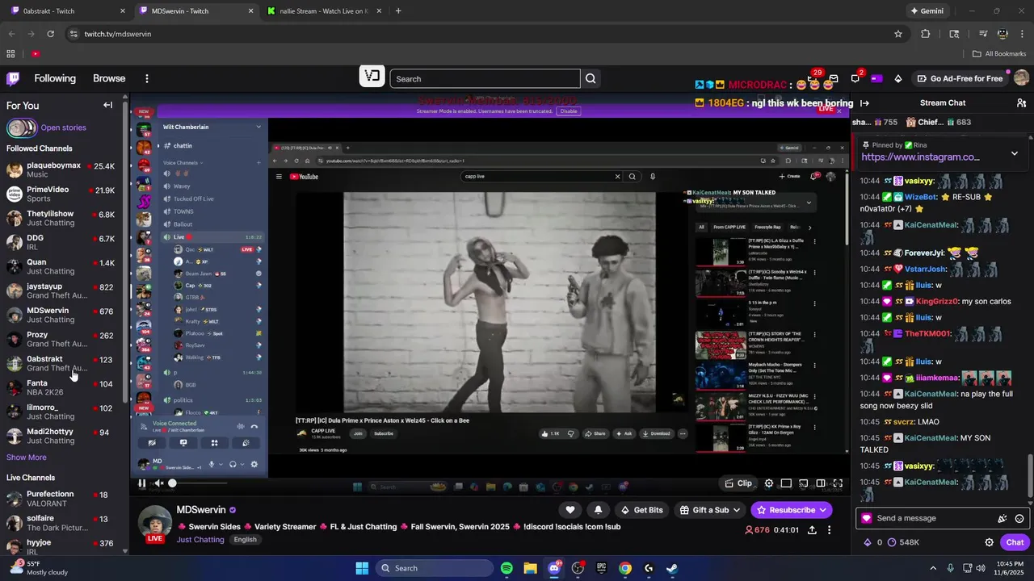Share the stream via share icon
The image size is (1034, 581).
click(x=812, y=530)
